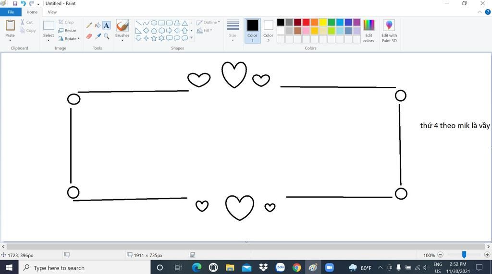492x274 pixels.
Task: Select the Down arrow shape
Action: [x=138, y=38]
